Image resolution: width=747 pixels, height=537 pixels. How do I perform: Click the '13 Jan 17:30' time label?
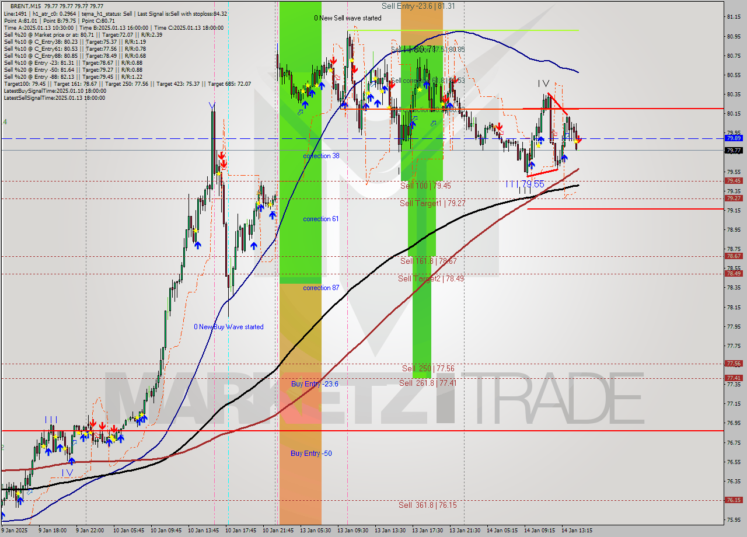point(427,531)
